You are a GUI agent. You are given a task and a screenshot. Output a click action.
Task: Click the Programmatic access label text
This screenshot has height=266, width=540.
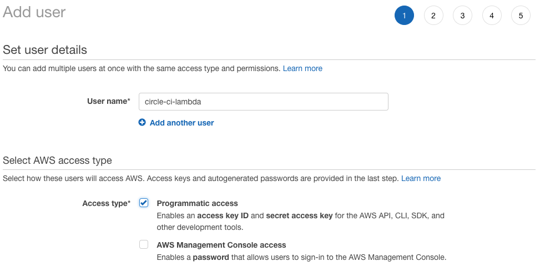pyautogui.click(x=198, y=203)
